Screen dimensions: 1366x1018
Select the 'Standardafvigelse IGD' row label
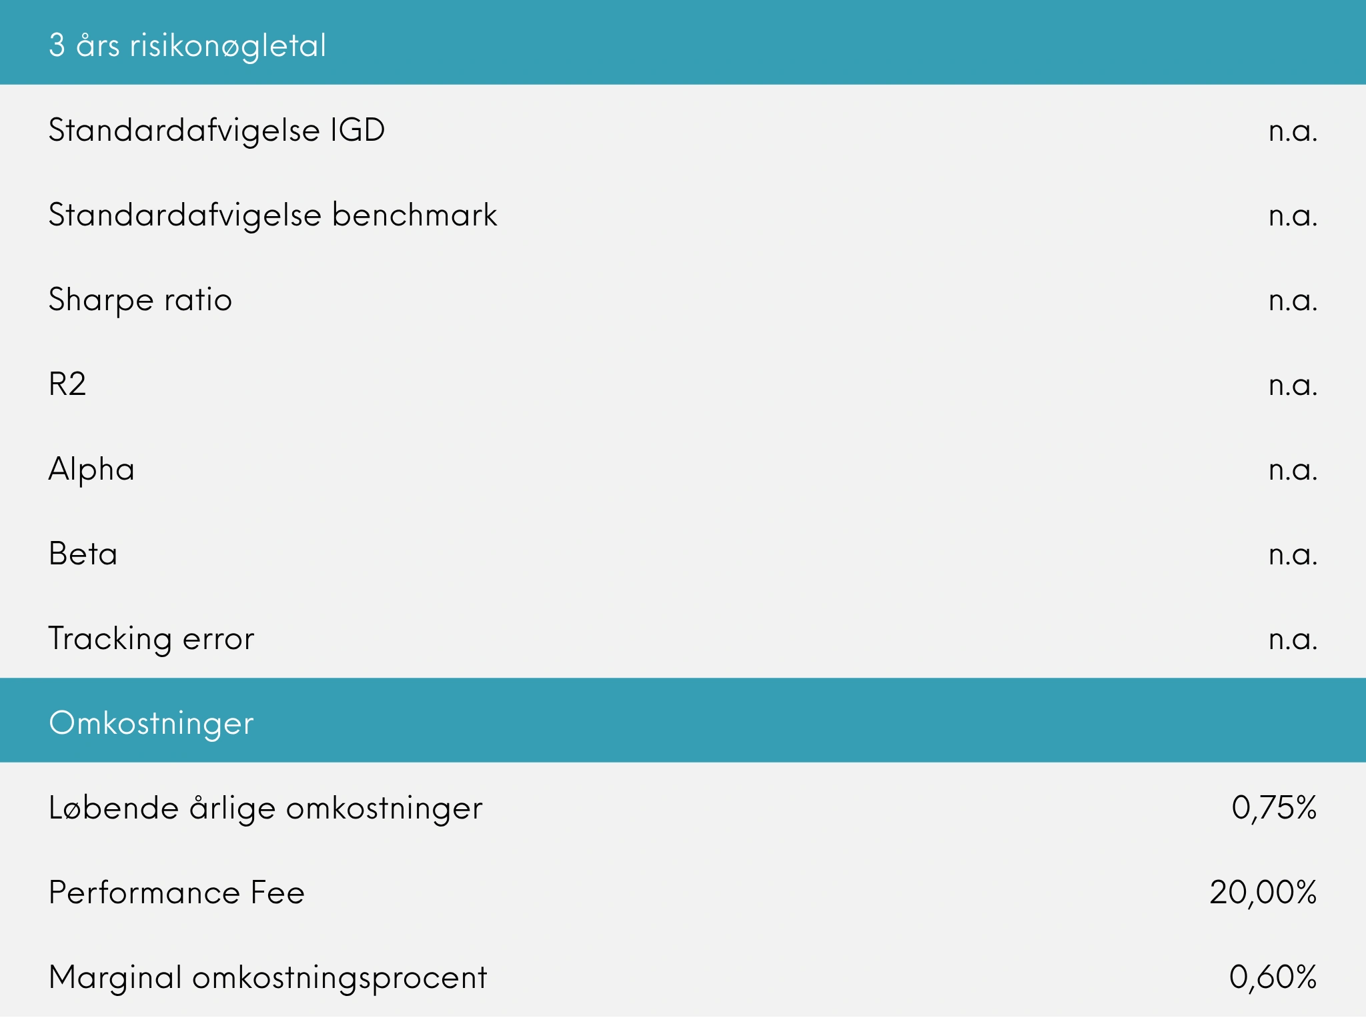pyautogui.click(x=217, y=130)
